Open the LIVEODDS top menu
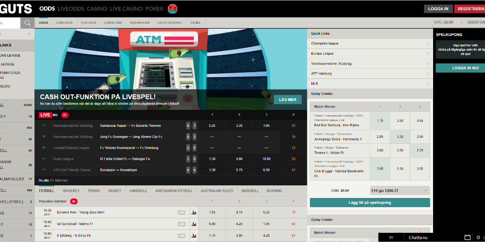 pyautogui.click(x=71, y=9)
